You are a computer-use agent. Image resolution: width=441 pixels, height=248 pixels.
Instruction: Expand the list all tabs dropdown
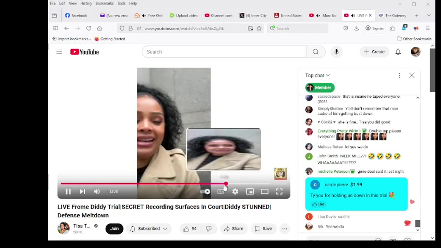point(429,15)
